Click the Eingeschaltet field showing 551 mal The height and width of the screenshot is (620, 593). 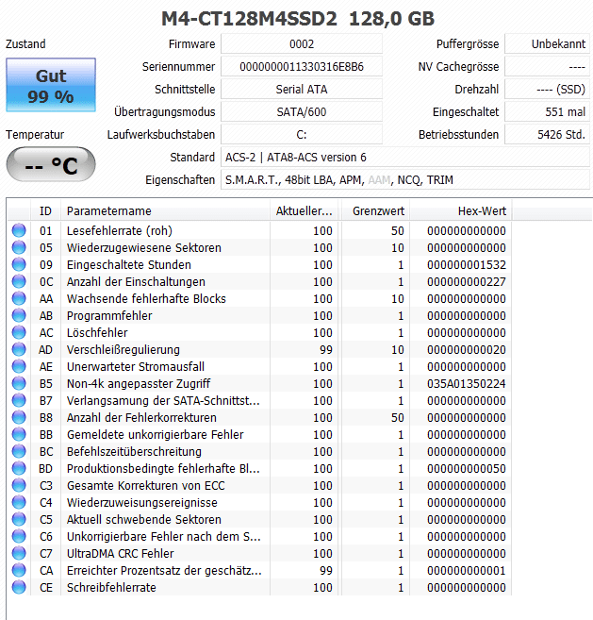coord(547,112)
